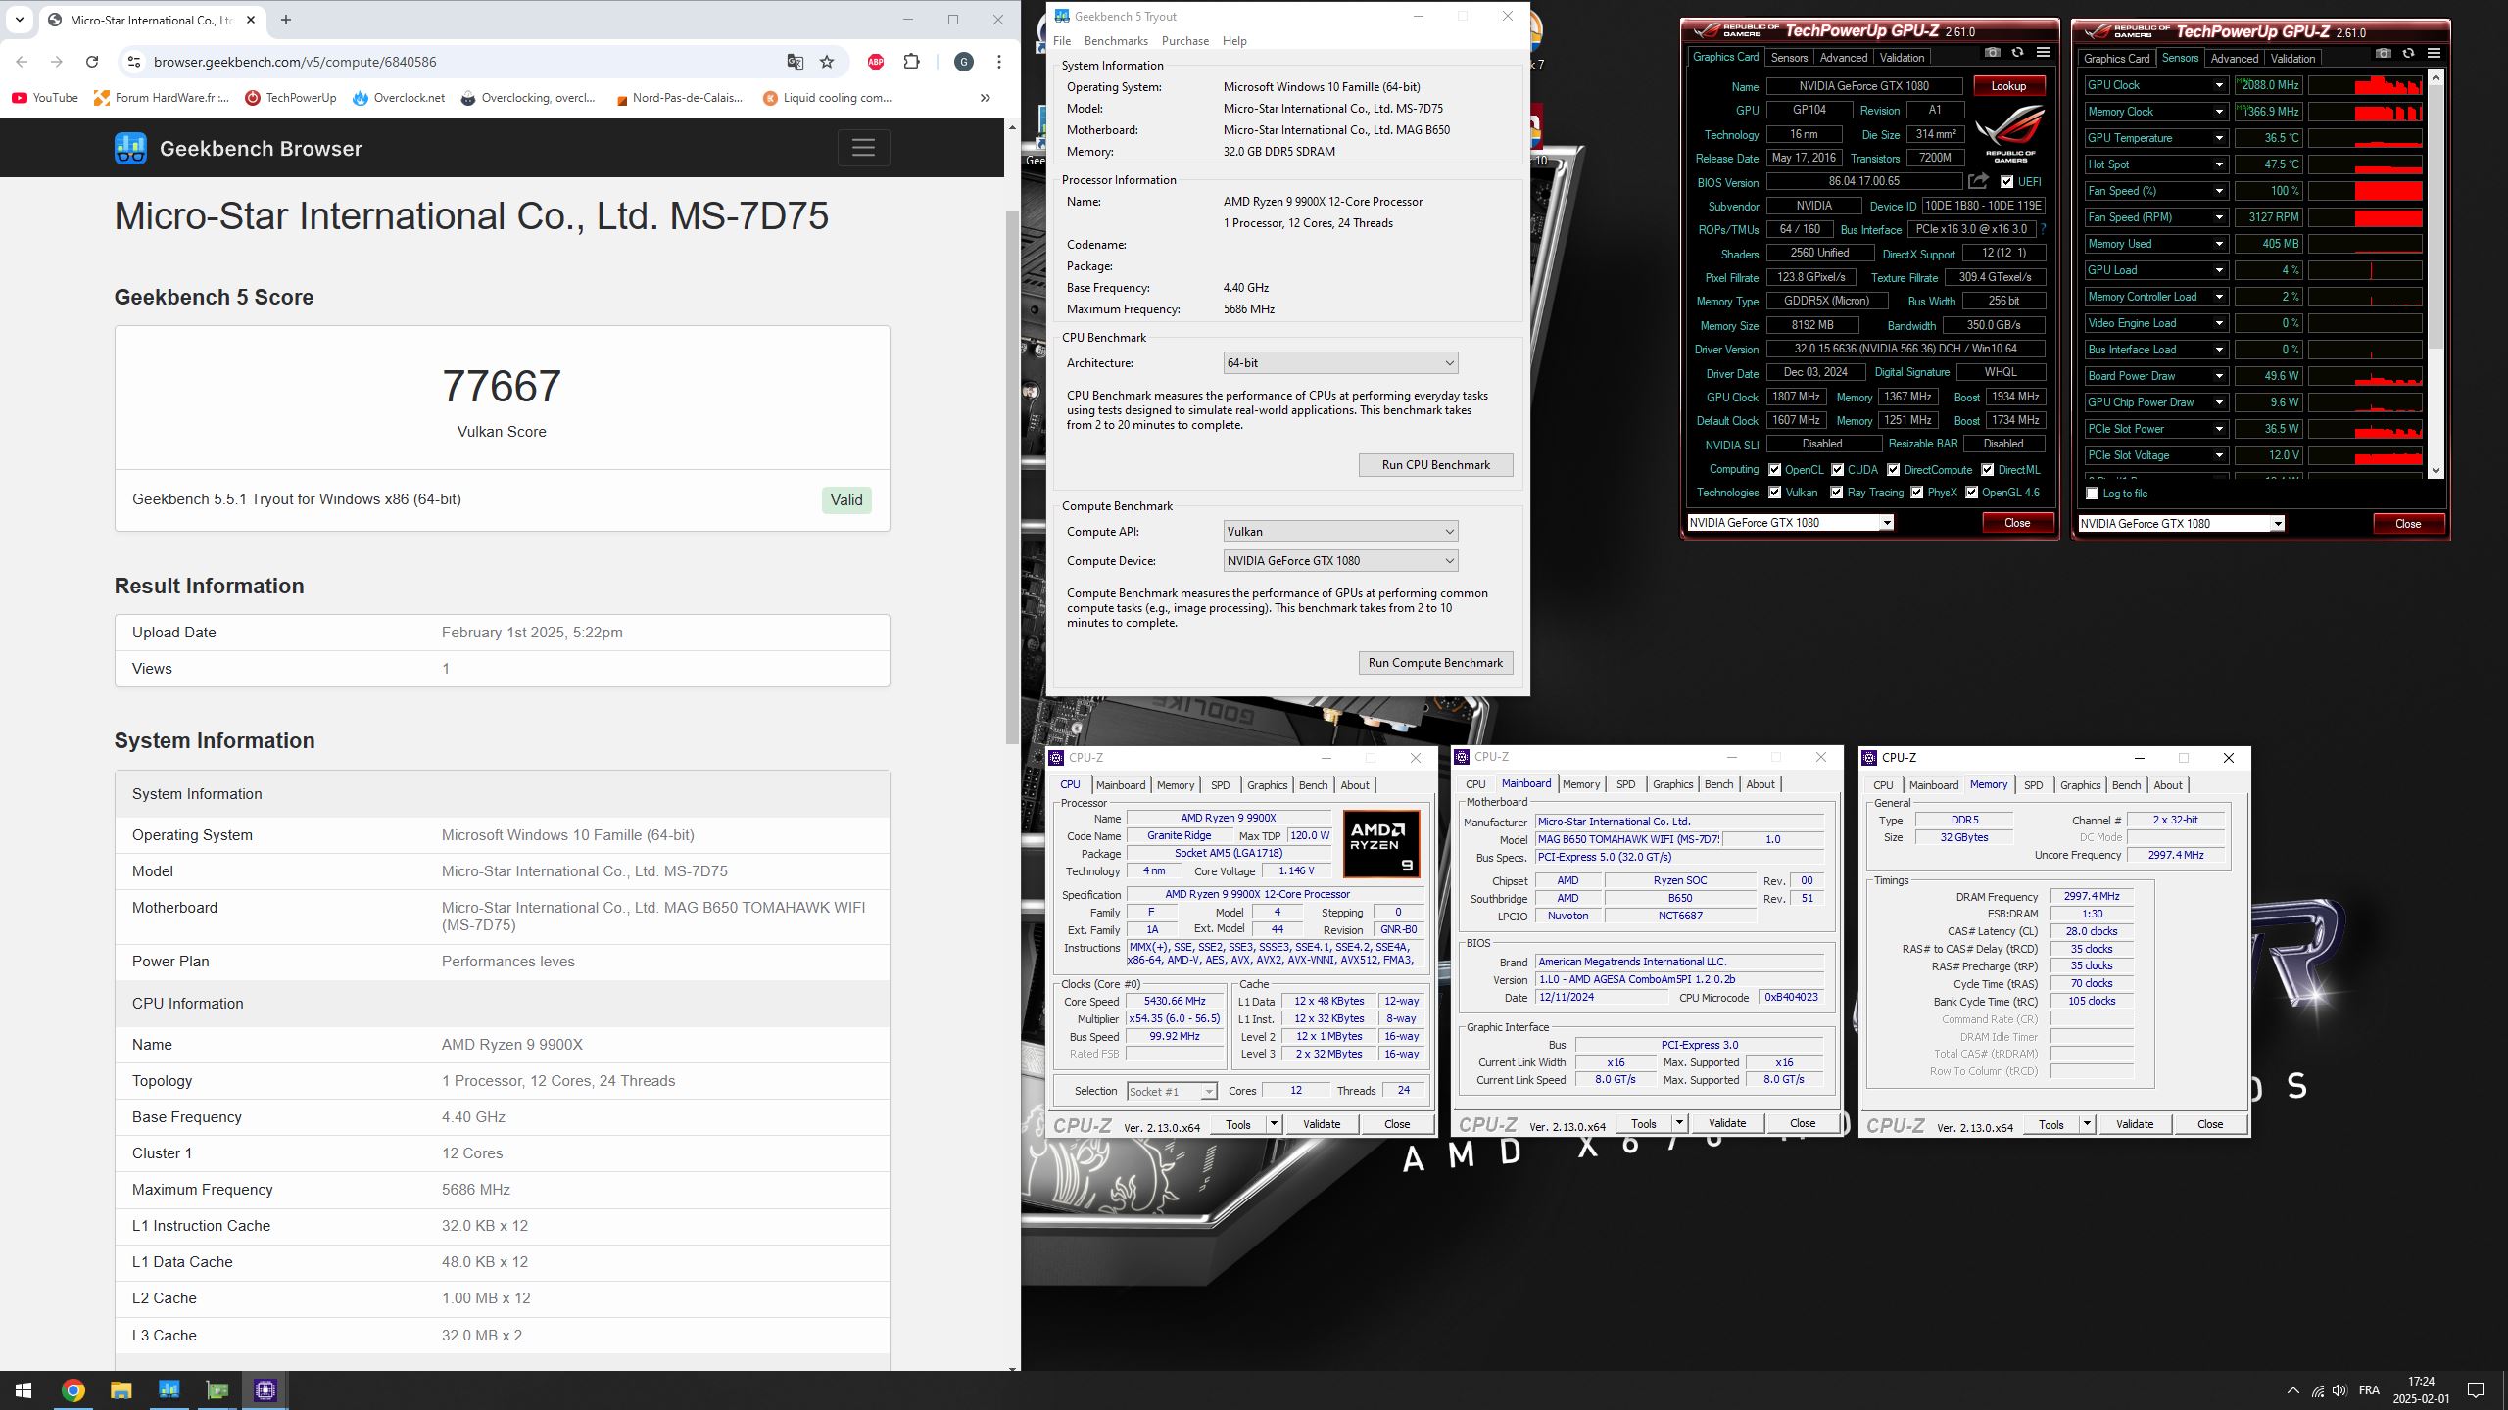Screen dimensions: 2508x1410
Task: Click GPU-Z screenshot camera icon in left window
Action: (1992, 53)
